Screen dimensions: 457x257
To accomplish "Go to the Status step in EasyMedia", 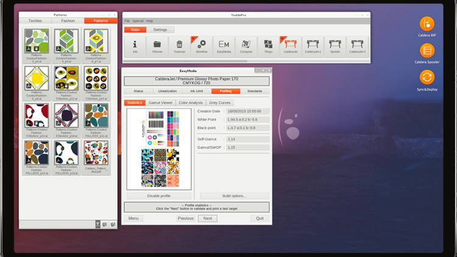I will coord(138,91).
